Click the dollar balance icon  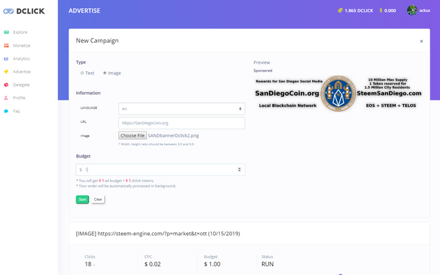(381, 10)
